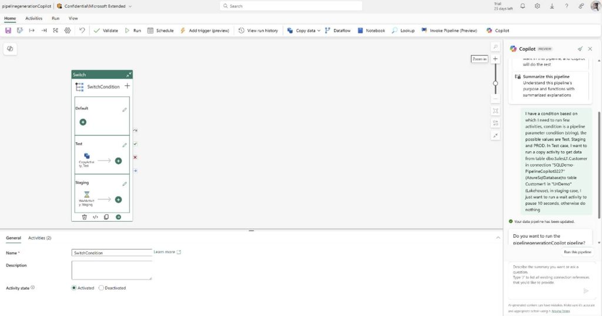This screenshot has height=316, width=602.
Task: Add Invoke Pipeline (Preview) activity
Action: 449,31
